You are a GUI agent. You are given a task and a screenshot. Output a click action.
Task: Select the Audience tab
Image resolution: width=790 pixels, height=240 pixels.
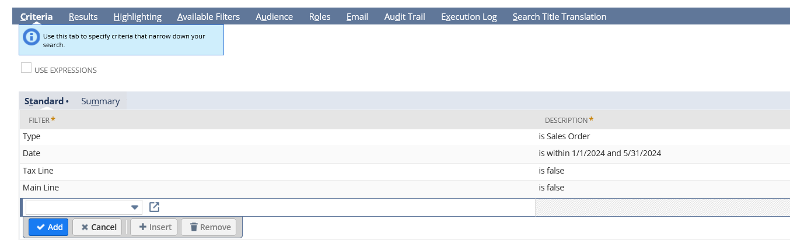pos(274,17)
